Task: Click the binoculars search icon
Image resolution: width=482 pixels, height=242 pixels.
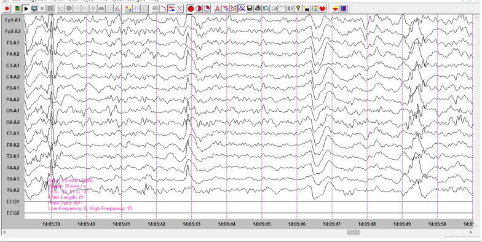Action: pos(306,9)
